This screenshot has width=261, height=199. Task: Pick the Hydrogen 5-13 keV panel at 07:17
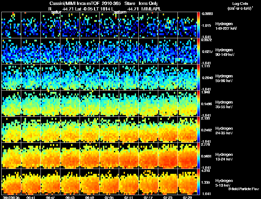point(148,182)
